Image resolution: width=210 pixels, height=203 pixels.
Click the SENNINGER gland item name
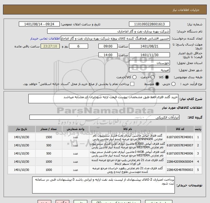(x=128, y=137)
